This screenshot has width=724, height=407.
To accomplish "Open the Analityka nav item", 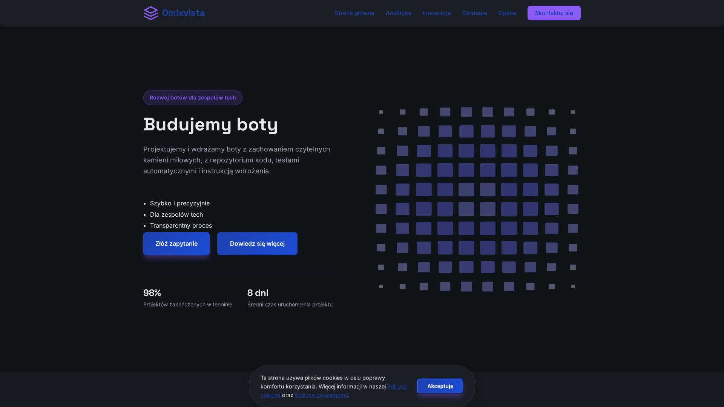I will tap(398, 13).
